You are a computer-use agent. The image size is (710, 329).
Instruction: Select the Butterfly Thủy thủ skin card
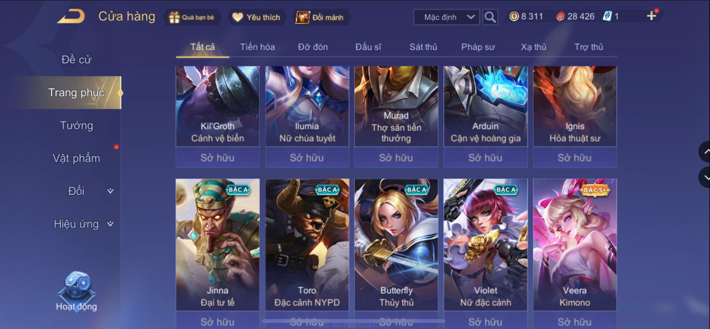coord(396,245)
